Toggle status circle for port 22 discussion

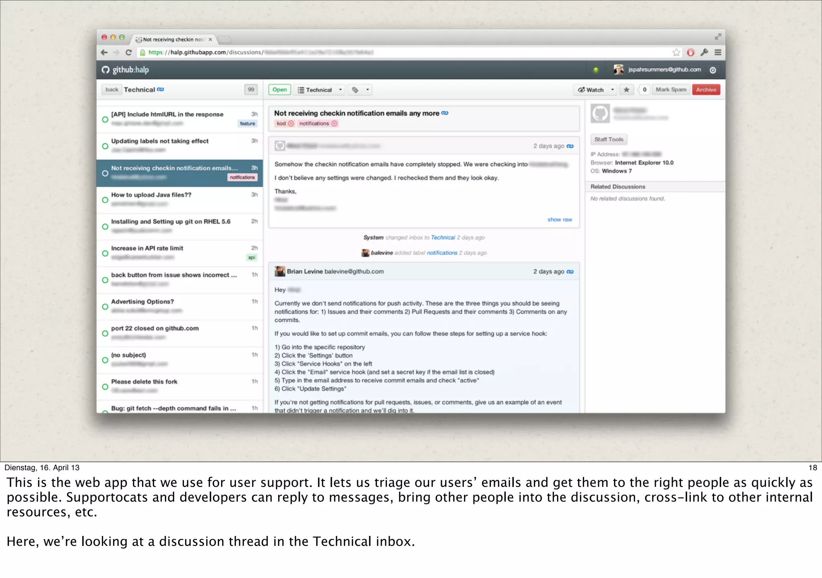pyautogui.click(x=105, y=333)
